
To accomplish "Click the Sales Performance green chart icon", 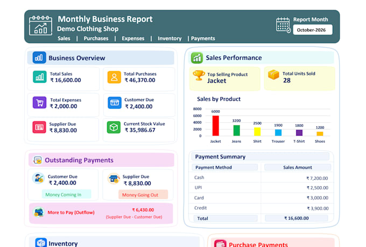I will click(x=197, y=58).
